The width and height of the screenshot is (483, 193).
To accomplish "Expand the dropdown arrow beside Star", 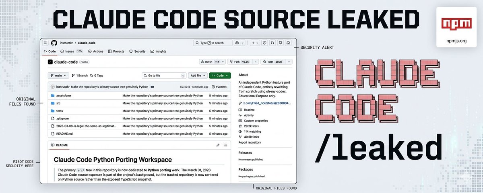I will click(x=289, y=62).
